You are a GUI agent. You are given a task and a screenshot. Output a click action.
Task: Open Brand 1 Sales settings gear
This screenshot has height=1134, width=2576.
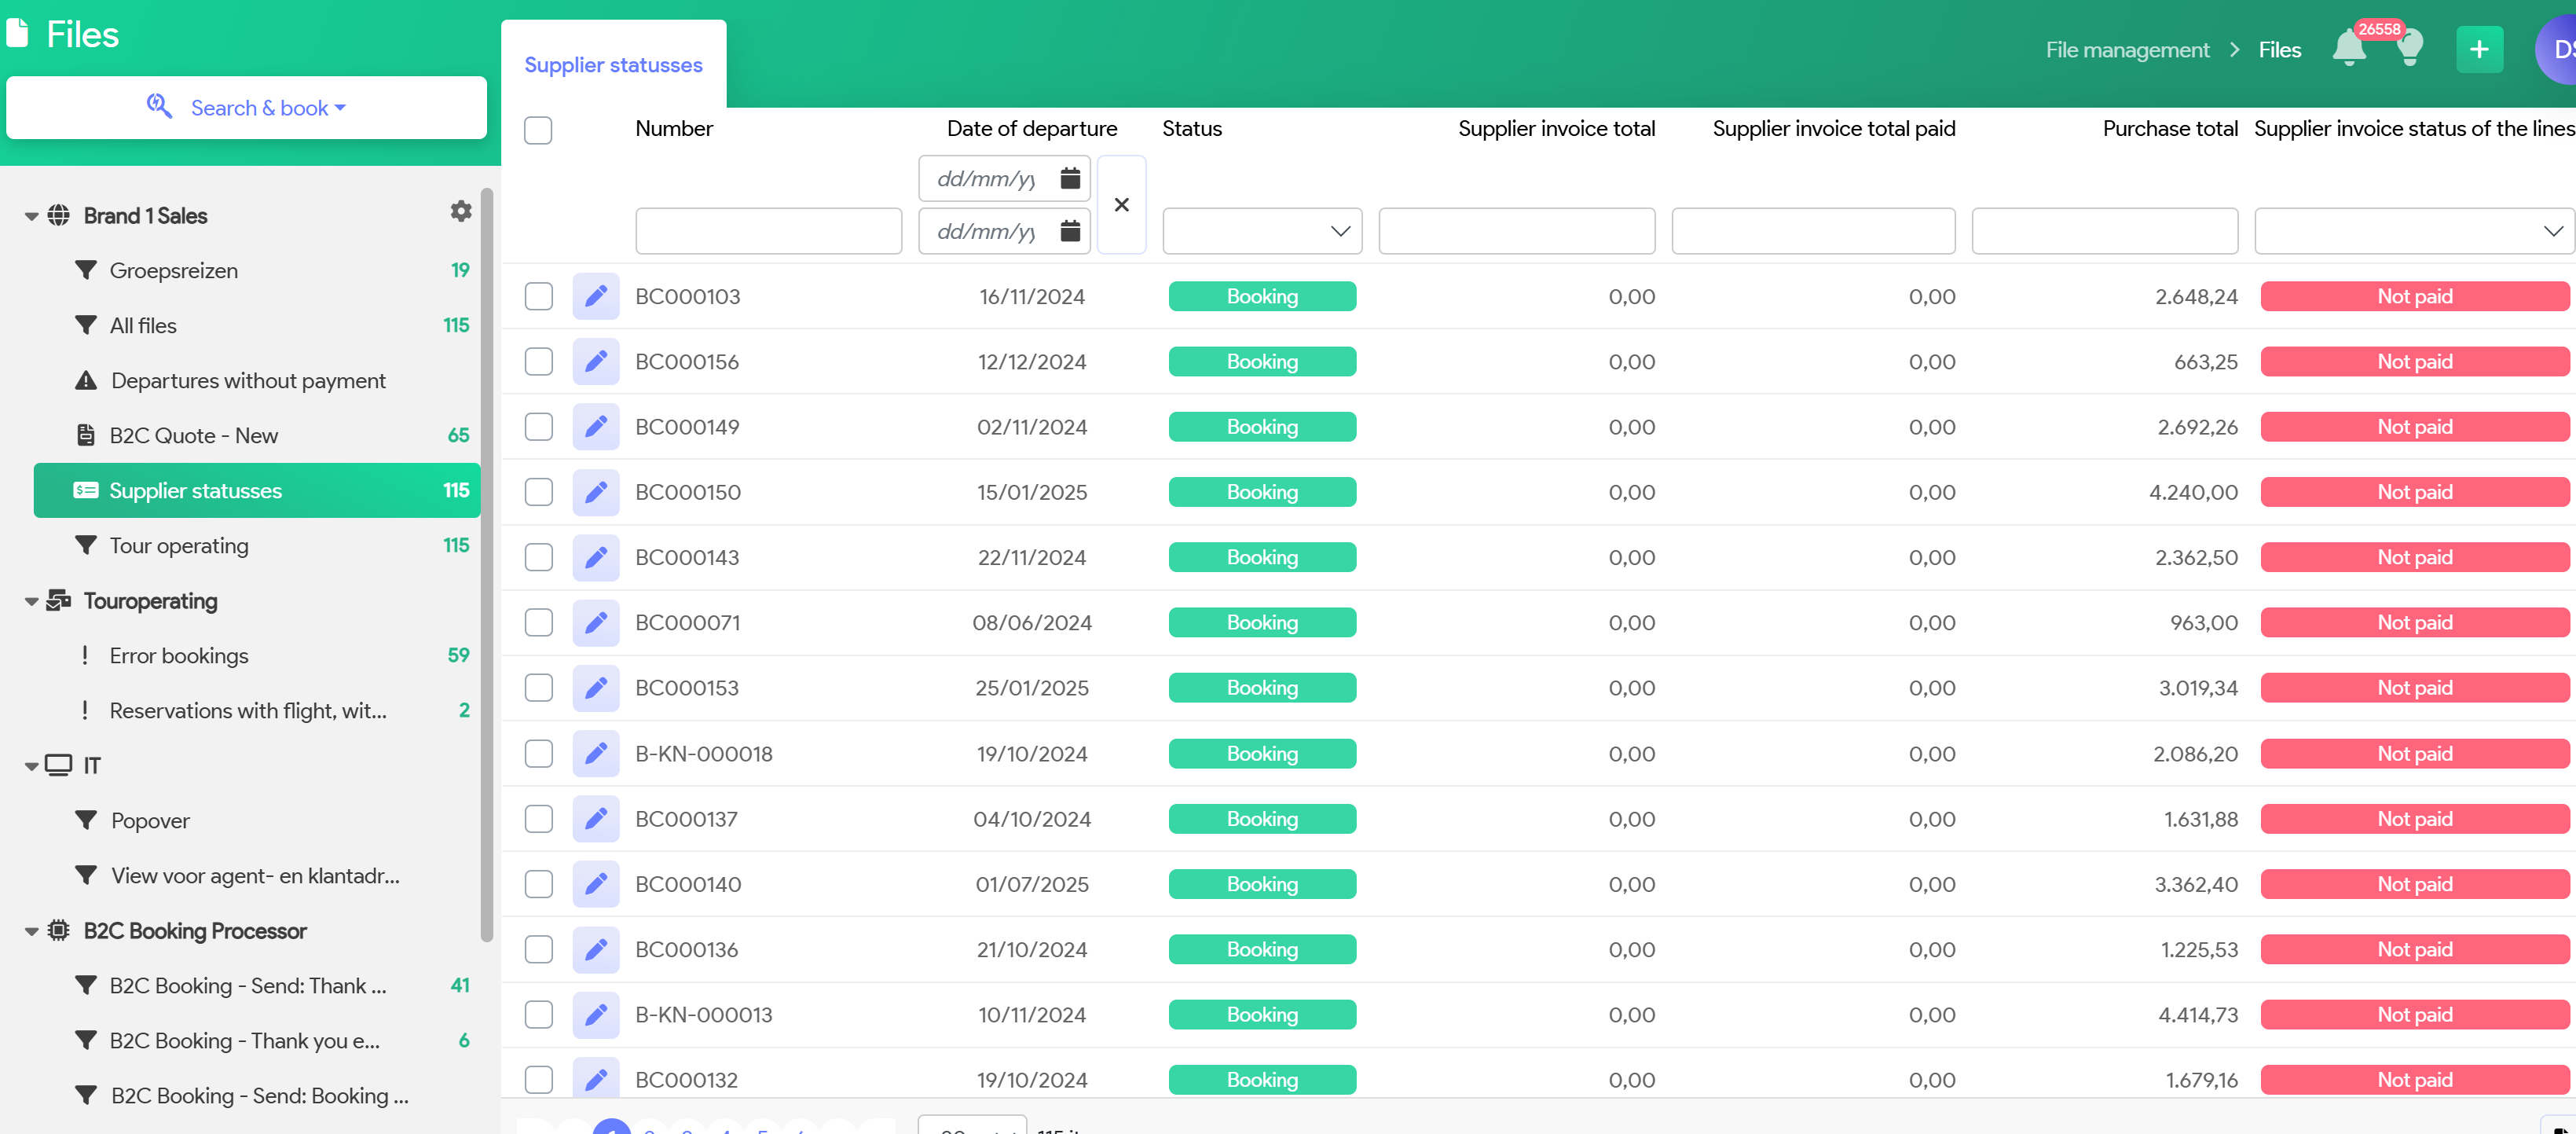[460, 212]
